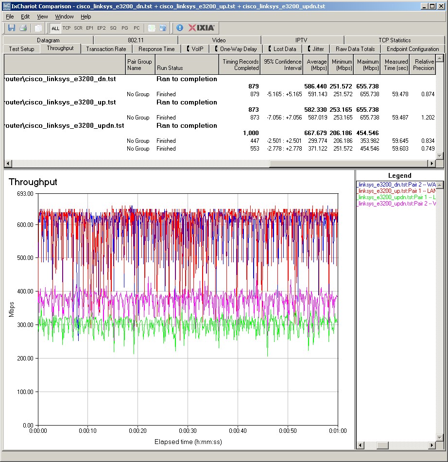This screenshot has width=448, height=462.
Task: Toggle the PG view filter
Action: 125,28
